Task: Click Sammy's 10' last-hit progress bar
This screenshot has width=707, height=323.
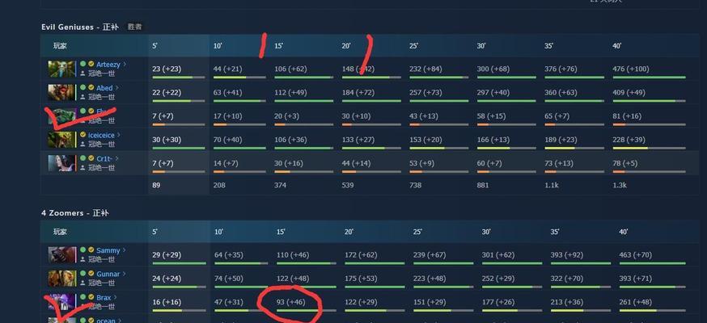Action: tap(241, 263)
